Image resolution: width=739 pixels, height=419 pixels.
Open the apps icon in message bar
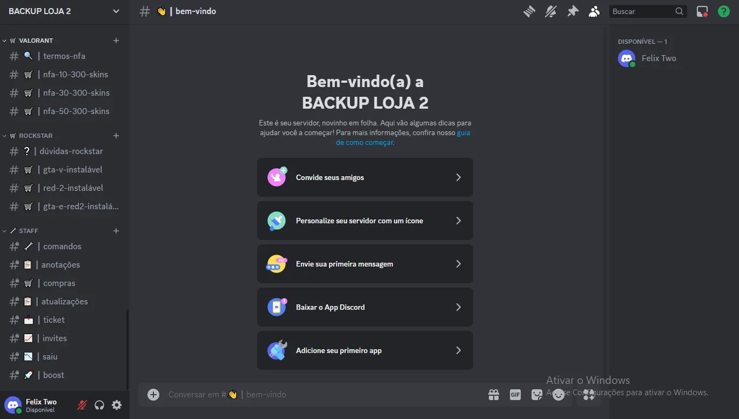tap(589, 395)
